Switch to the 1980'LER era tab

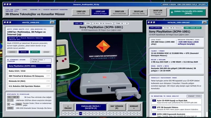click(x=81, y=12)
